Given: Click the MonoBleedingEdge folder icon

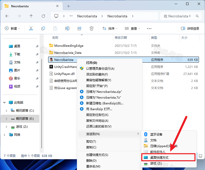Looking at the screenshot, I should [x=51, y=46].
